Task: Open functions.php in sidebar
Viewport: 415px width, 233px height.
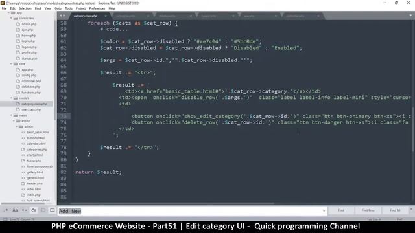Action: (x=31, y=93)
